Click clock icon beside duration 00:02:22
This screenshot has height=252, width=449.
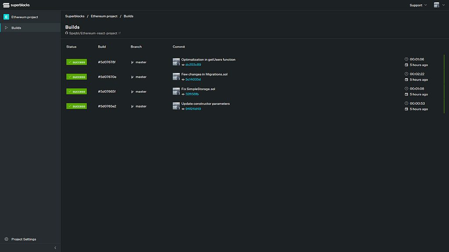pos(406,73)
